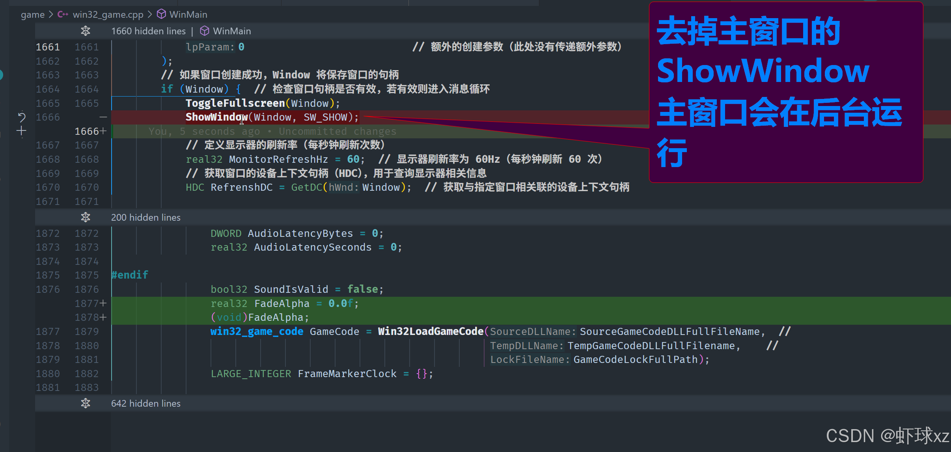Open the game folder breadcrumb
This screenshot has height=452, width=951.
[32, 15]
